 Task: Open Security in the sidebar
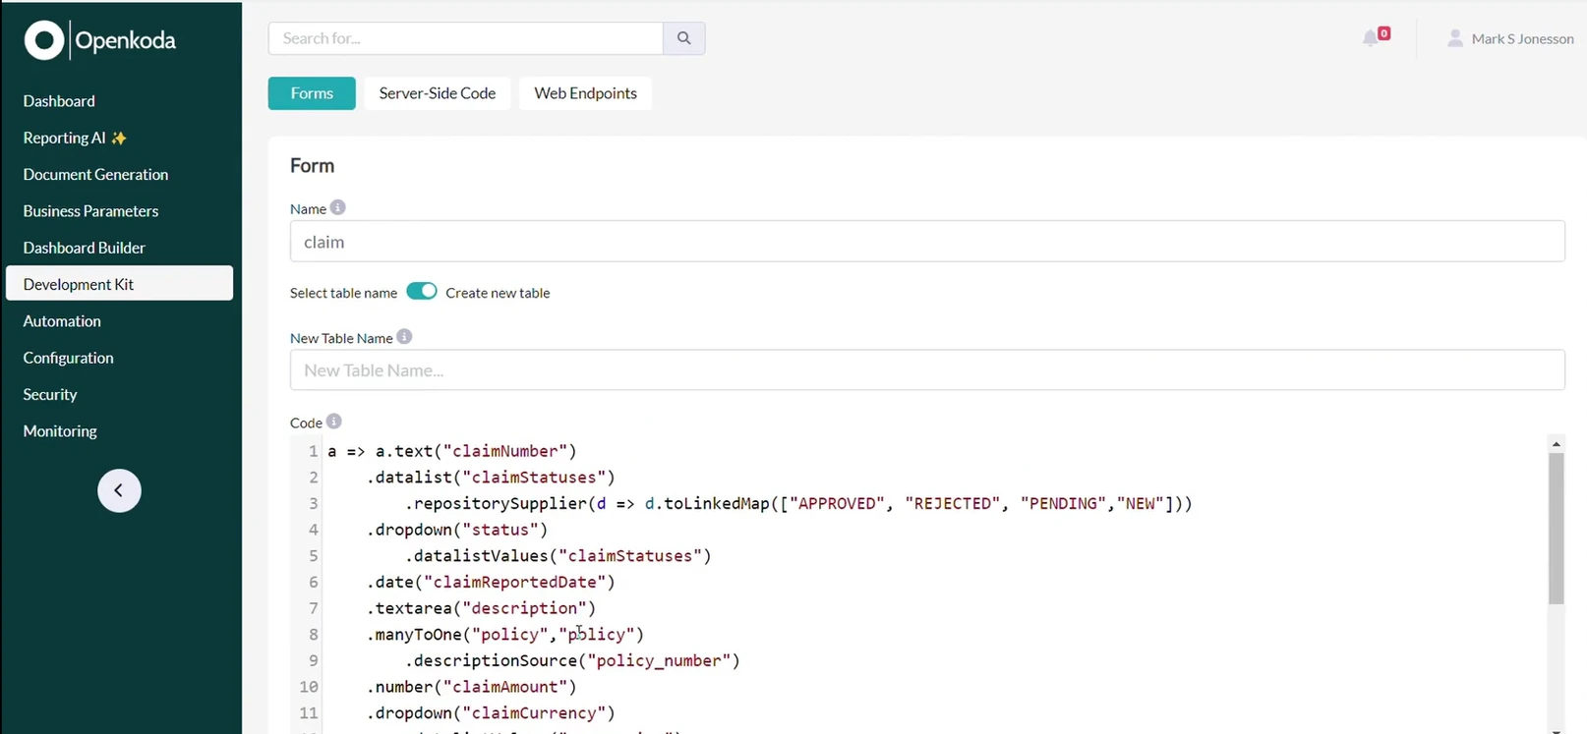[x=50, y=394]
